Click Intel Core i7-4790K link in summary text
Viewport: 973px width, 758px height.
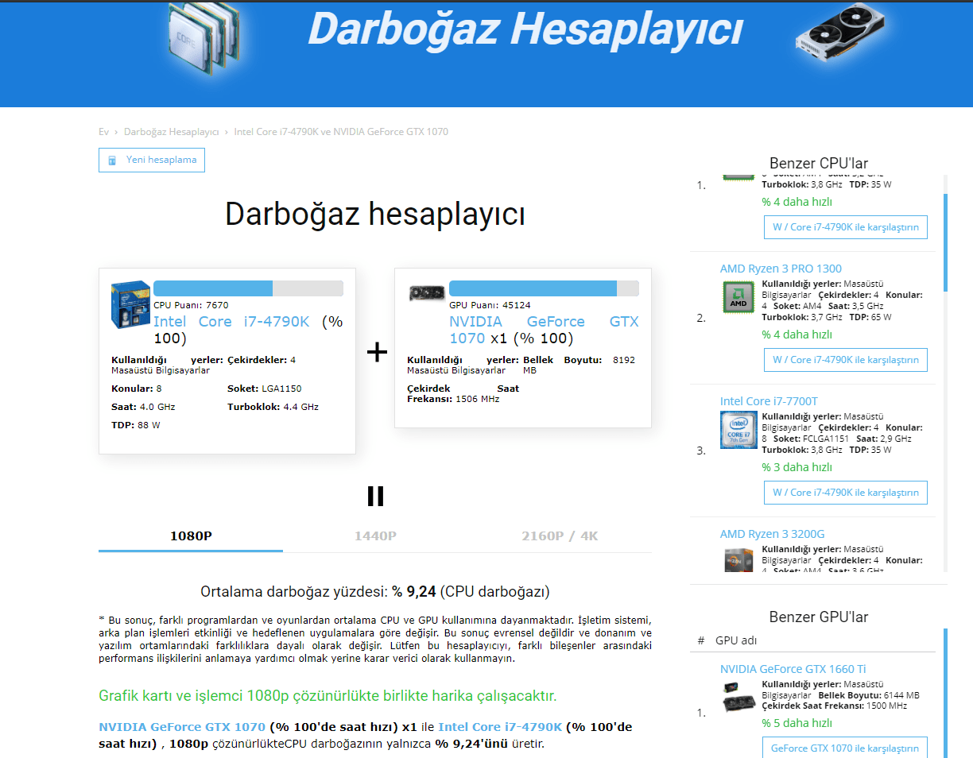point(500,727)
